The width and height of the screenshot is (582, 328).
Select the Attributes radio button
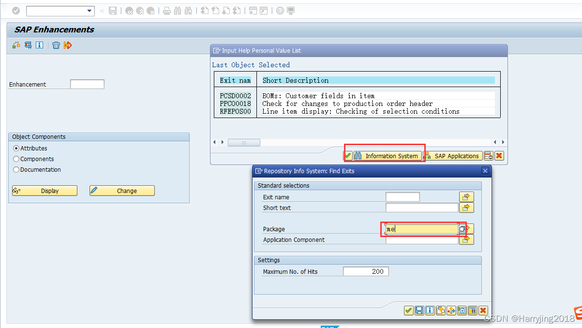coord(16,148)
